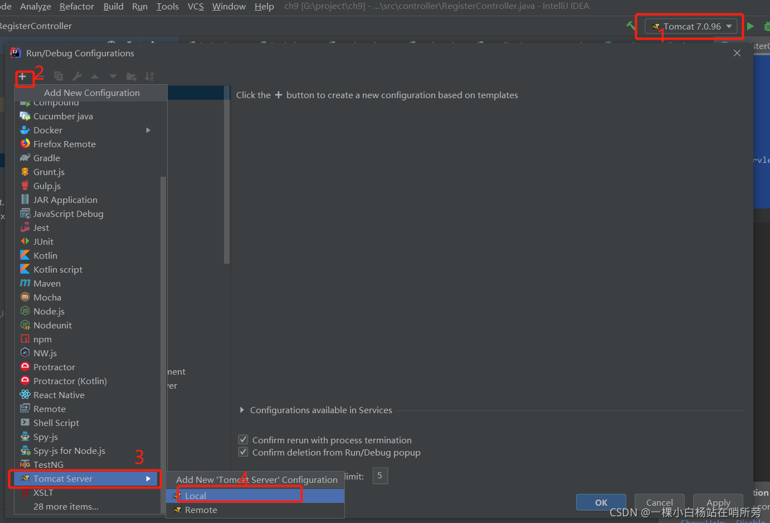This screenshot has height=523, width=770.
Task: Open the Build menu
Action: coord(114,6)
